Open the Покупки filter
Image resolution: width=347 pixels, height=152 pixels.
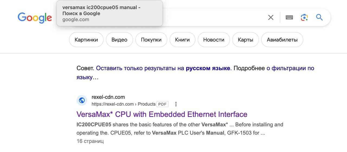point(151,40)
